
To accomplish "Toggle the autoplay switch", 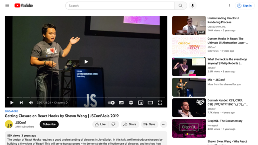I will [x=111, y=103].
